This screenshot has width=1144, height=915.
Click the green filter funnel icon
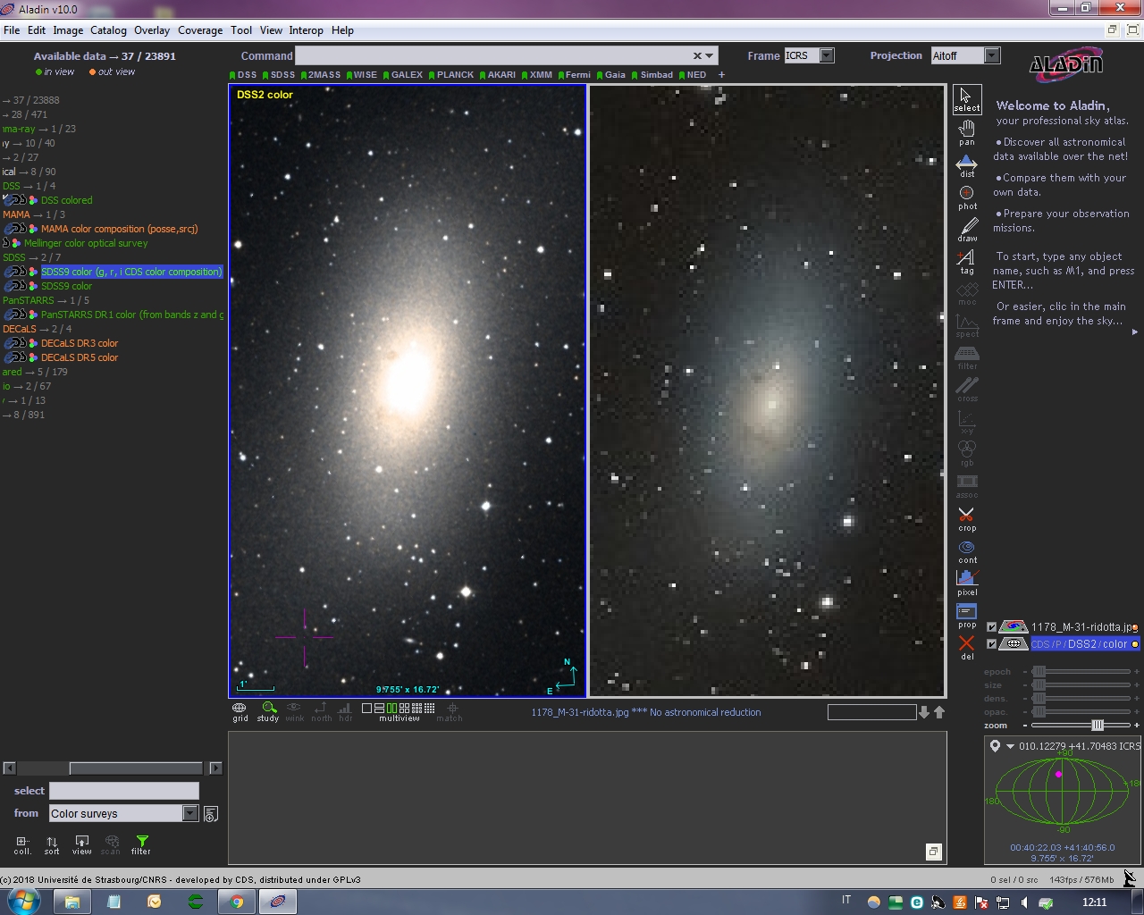[x=141, y=844]
